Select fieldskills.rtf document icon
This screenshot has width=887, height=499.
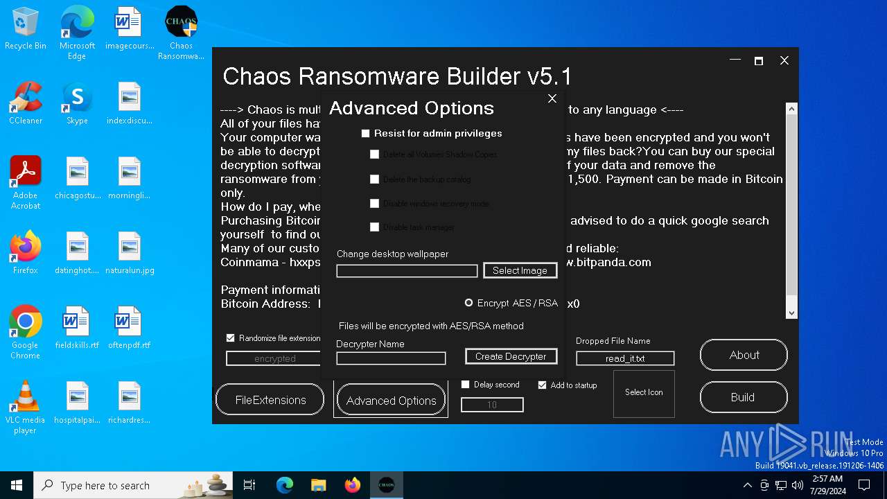77,328
